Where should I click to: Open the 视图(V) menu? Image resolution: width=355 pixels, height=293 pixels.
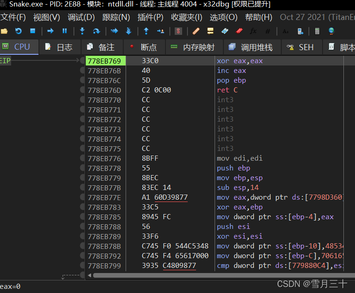(x=47, y=17)
